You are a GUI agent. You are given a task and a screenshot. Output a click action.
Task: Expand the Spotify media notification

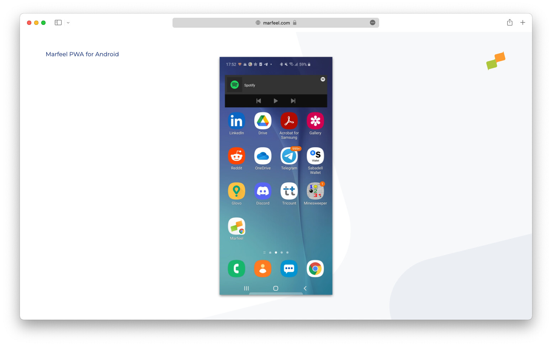pyautogui.click(x=322, y=79)
